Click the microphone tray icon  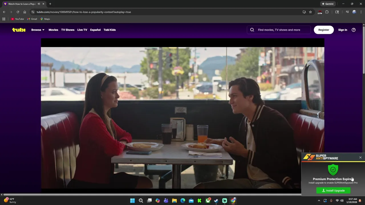331,201
